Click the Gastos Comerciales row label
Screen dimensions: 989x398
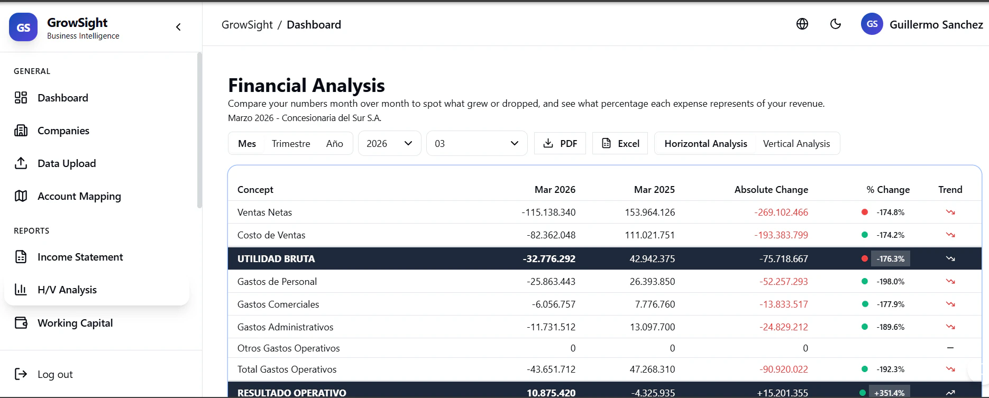pyautogui.click(x=278, y=304)
